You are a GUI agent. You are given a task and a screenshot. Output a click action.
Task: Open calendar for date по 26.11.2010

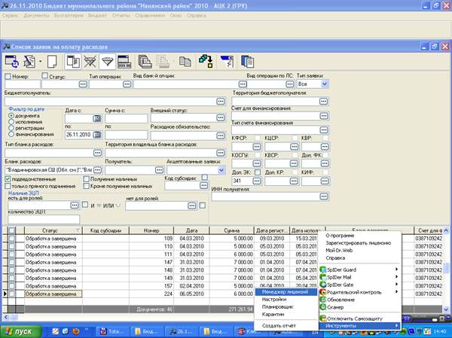pyautogui.click(x=97, y=135)
